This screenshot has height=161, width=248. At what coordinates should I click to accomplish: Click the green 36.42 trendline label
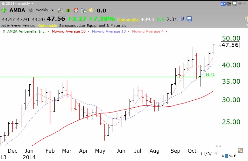(x=210, y=74)
